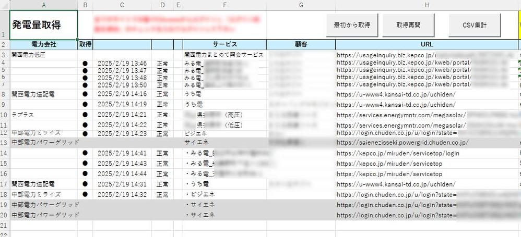
Task: Select the サイエネ cell in row 13
Action: [224, 143]
